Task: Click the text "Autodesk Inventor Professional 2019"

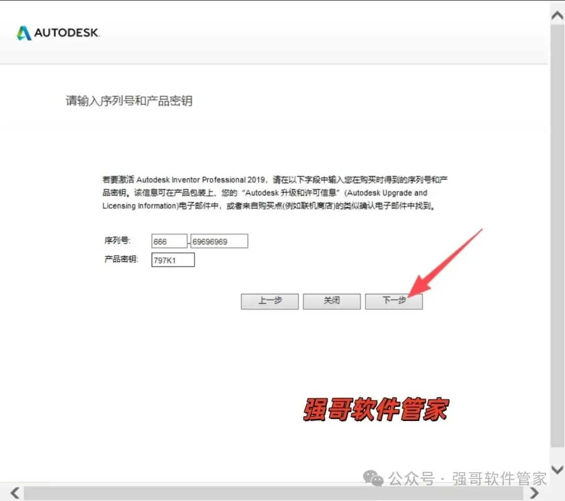Action: pyautogui.click(x=201, y=179)
